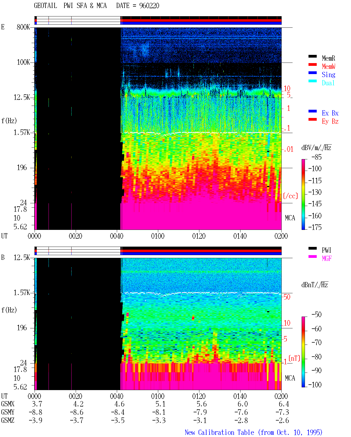Click the 'DATE = 960220' text
The height and width of the screenshot is (437, 351).
click(138, 5)
